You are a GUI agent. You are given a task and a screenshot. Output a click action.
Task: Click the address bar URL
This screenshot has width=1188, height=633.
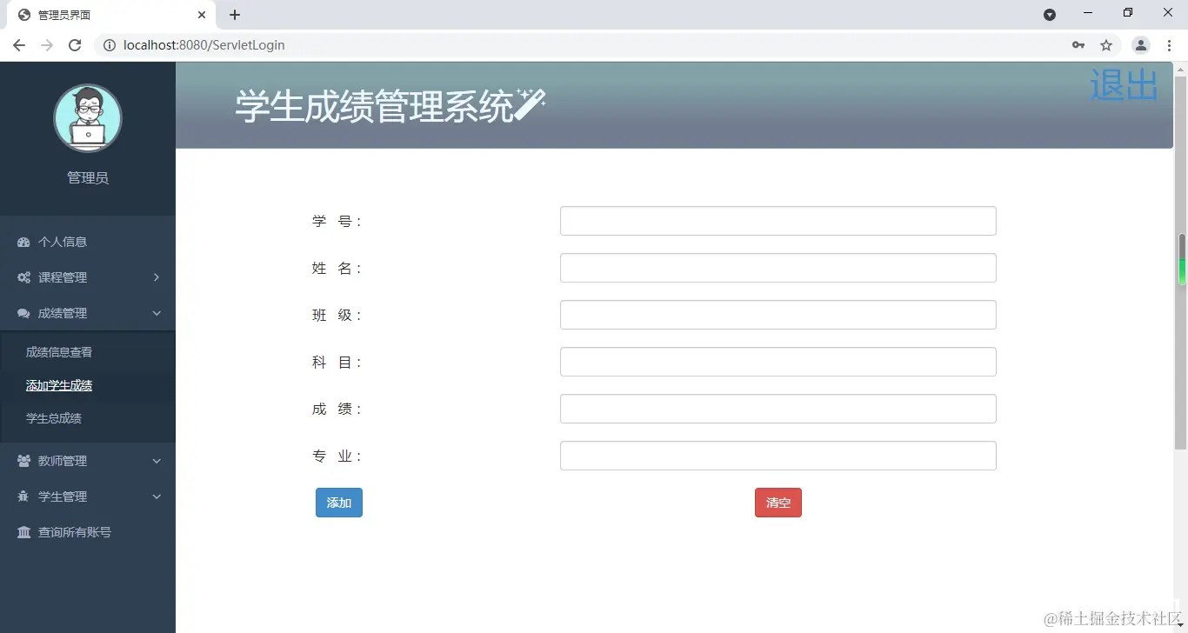click(x=204, y=45)
